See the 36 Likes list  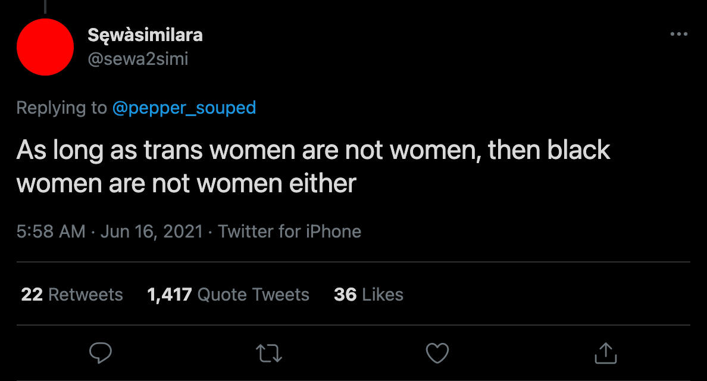[x=368, y=295]
